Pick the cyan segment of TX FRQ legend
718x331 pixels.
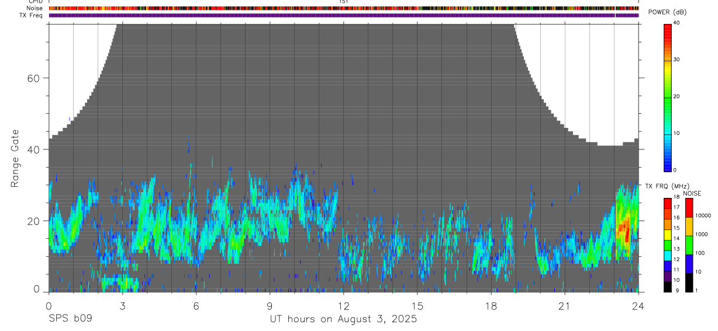[668, 256]
